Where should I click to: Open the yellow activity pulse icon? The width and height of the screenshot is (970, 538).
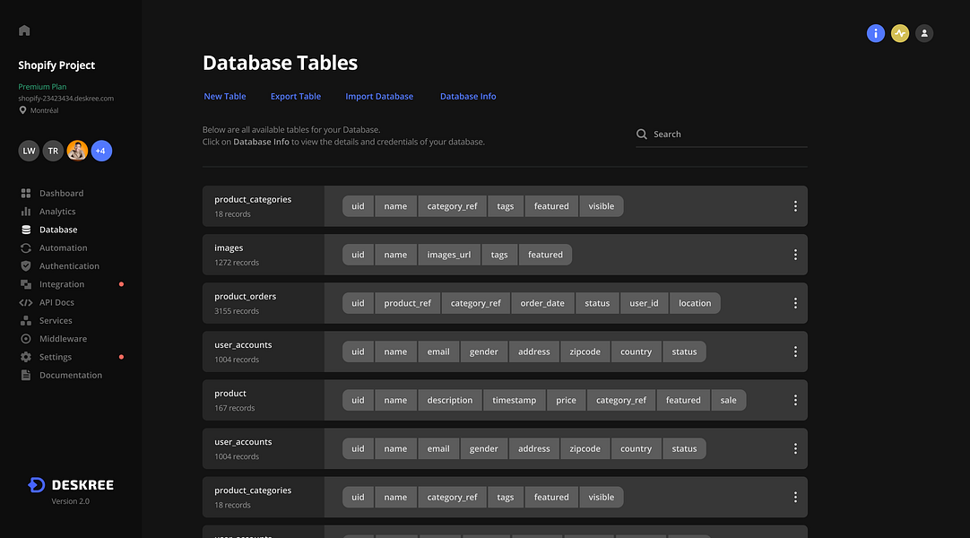coord(899,33)
